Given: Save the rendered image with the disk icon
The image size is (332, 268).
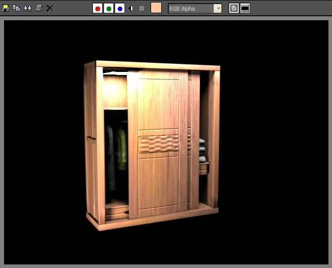Looking at the screenshot, I should pyautogui.click(x=6, y=8).
